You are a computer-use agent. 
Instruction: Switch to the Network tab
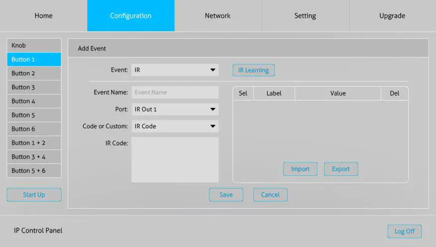coord(218,15)
